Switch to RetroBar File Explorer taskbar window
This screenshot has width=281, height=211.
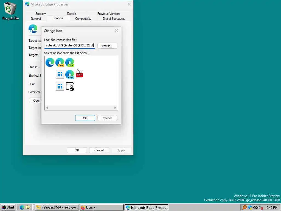coord(57,207)
